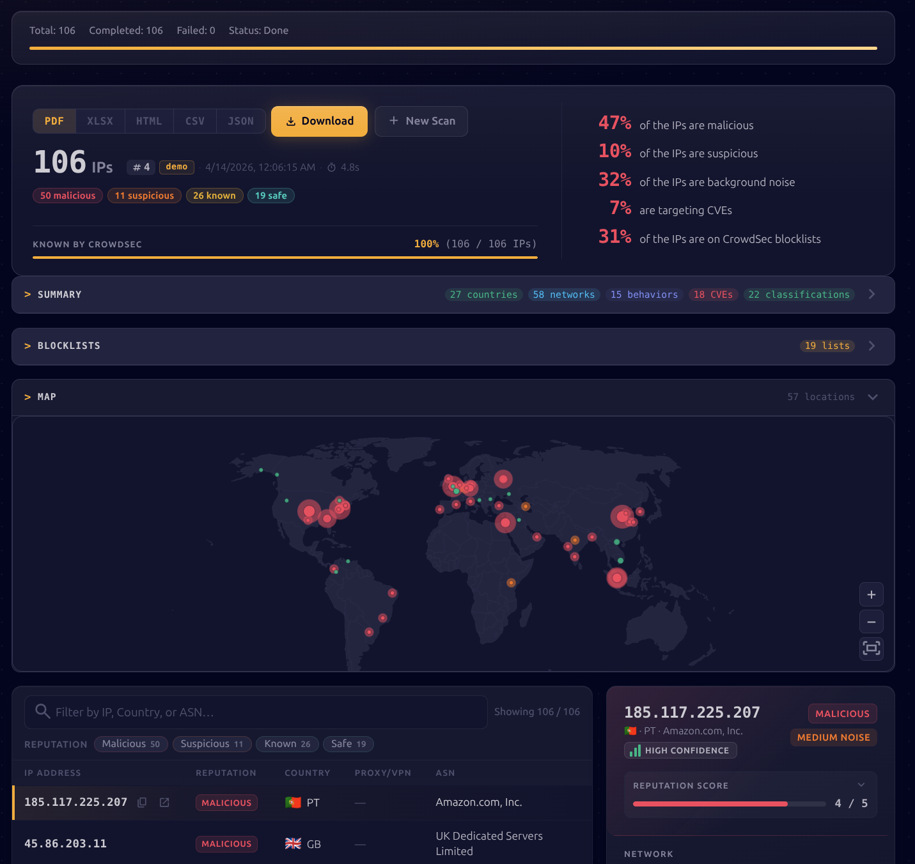Image resolution: width=915 pixels, height=864 pixels.
Task: Click the search magnifier in the filter bar
Action: click(x=42, y=711)
